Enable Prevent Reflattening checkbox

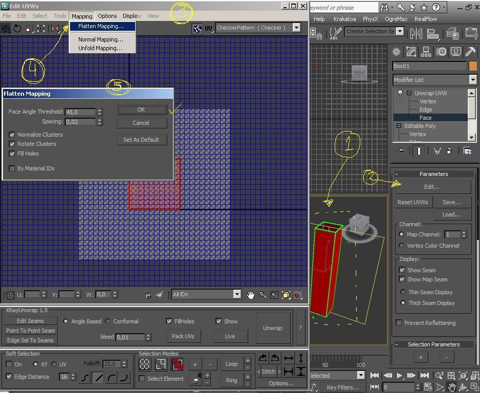click(399, 323)
